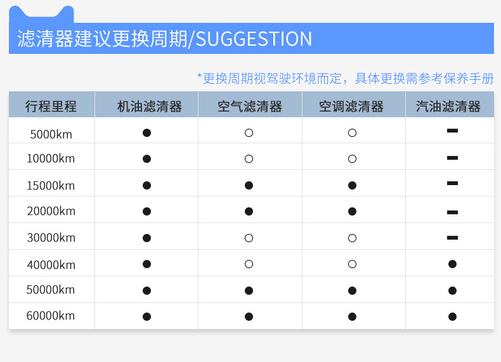Click the 滤清器建议更换周期/SUGGESTION title banner
Viewport: 501px width, 362px height.
pyautogui.click(x=165, y=39)
